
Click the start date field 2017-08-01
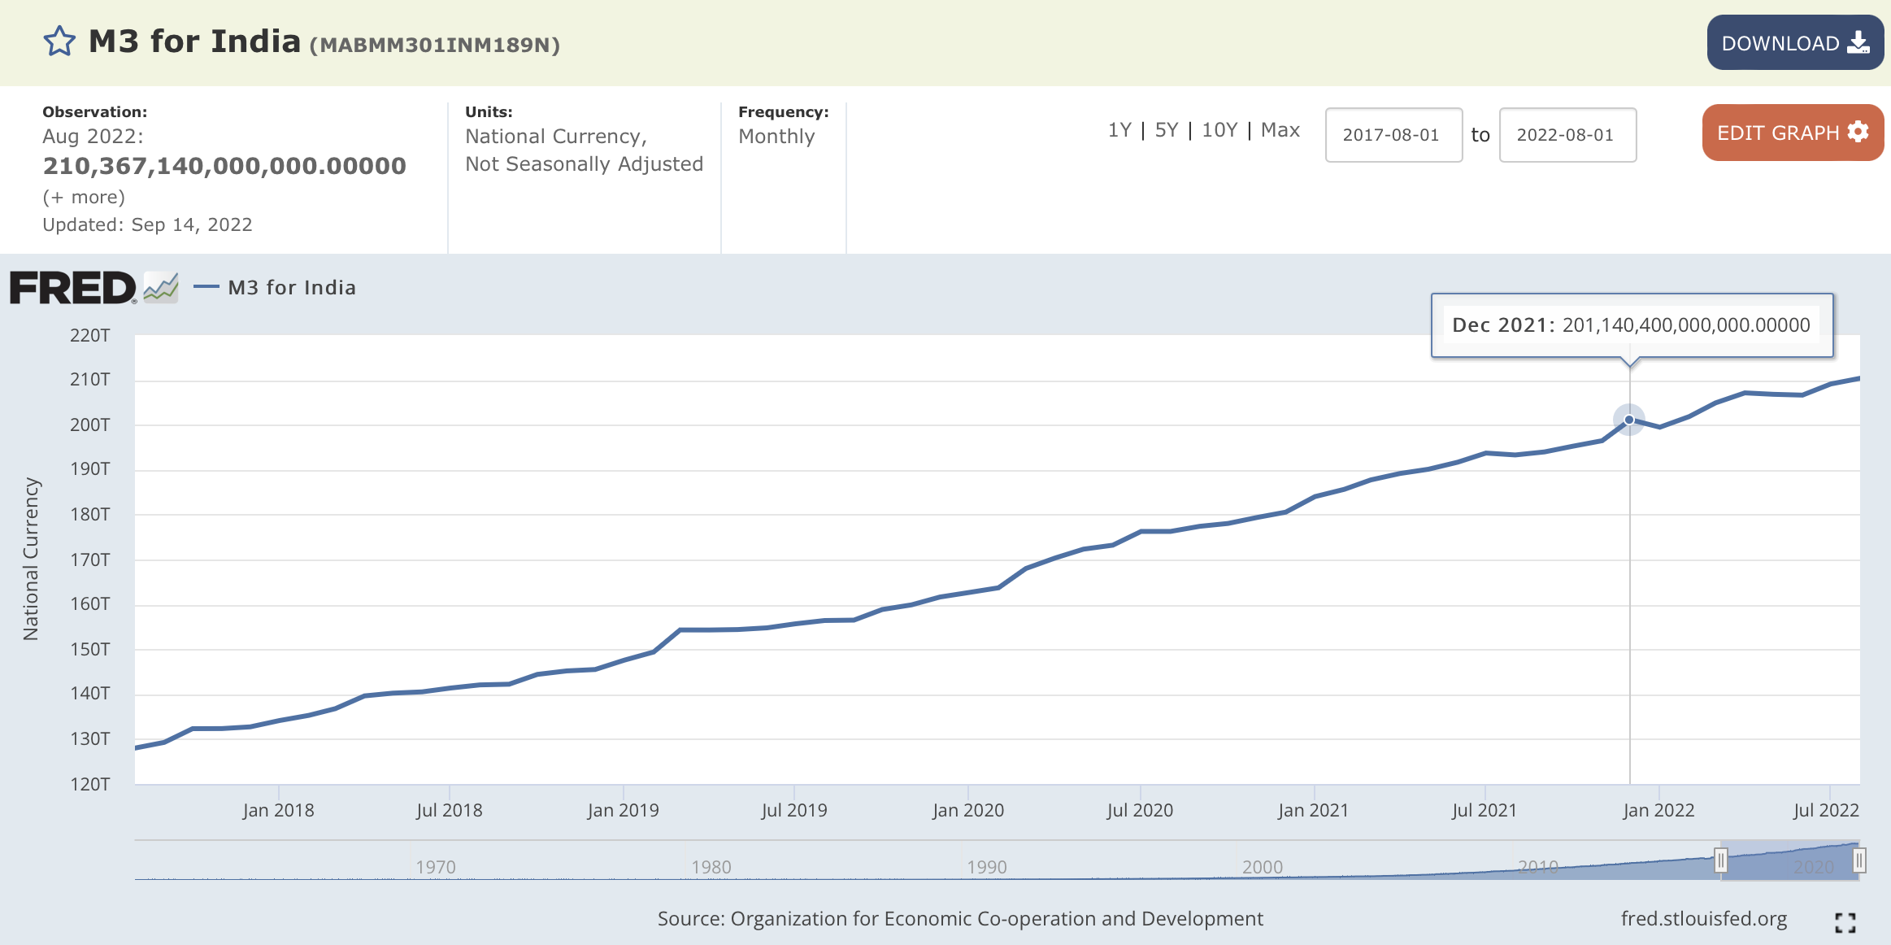click(1393, 135)
